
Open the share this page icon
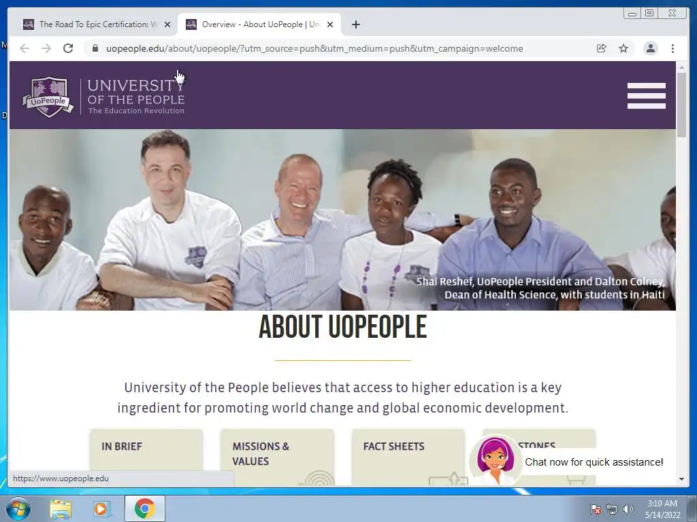(602, 48)
